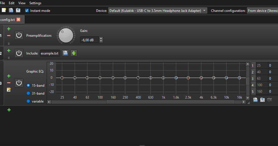
Task: Open a config file via toolbar icon
Action: 11,10
